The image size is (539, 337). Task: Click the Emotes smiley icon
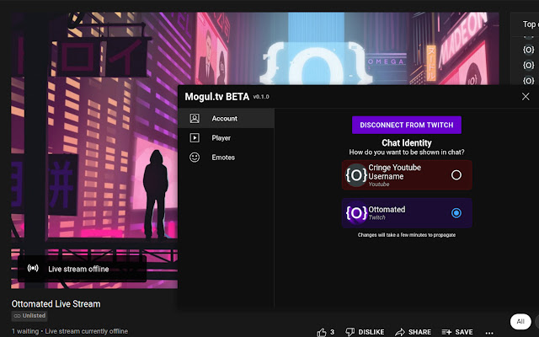195,158
